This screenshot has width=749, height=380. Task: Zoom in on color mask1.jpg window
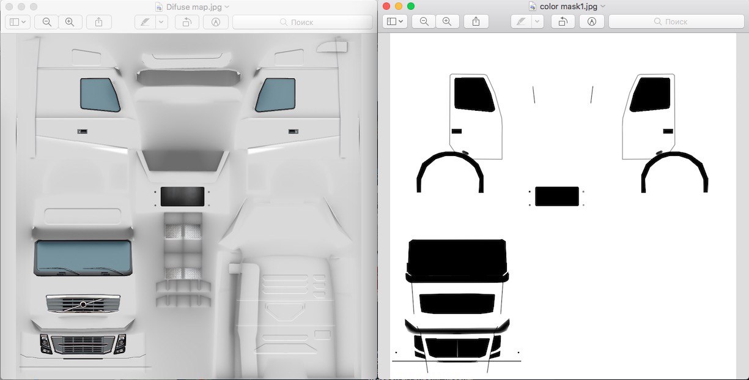[x=447, y=21]
